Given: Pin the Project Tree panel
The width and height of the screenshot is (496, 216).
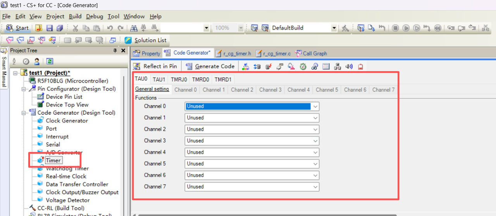Looking at the screenshot, I should 115,51.
